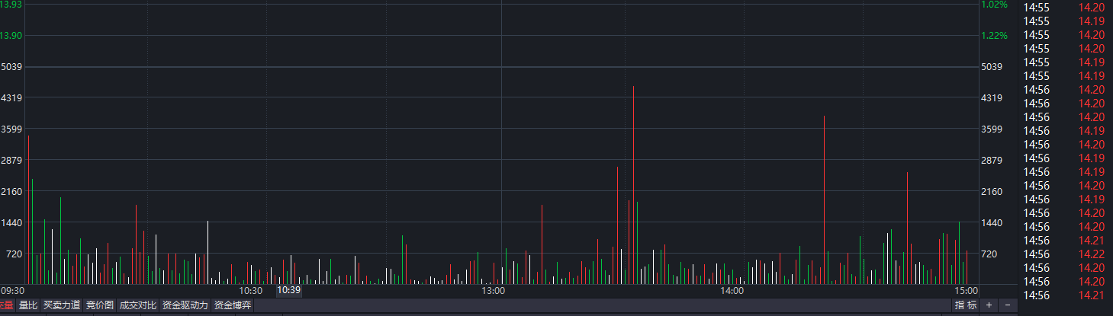This screenshot has width=1113, height=316.
Task: Select the red 成交量 tab
Action: (7, 305)
